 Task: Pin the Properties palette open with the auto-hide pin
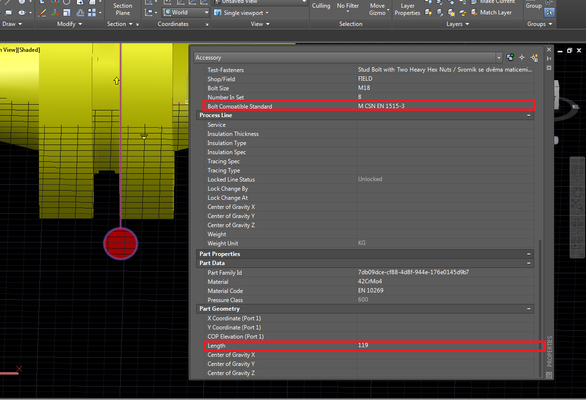549,59
